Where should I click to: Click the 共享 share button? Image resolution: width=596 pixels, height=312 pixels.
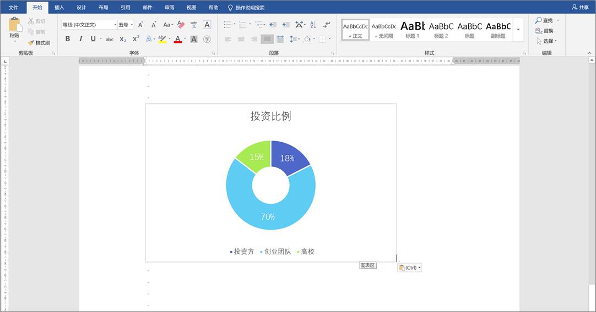click(x=580, y=7)
